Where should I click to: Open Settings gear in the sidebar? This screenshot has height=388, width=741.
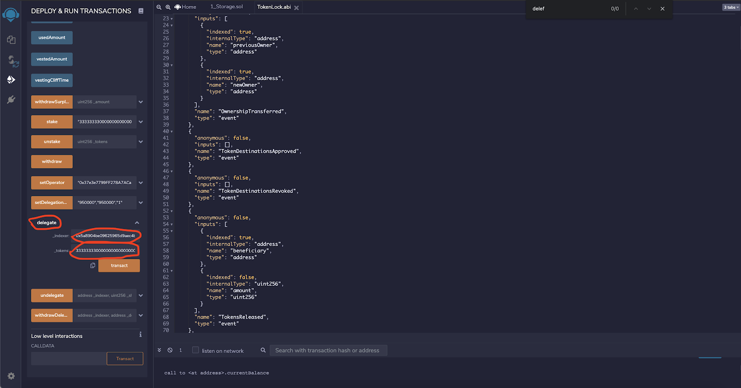(11, 376)
